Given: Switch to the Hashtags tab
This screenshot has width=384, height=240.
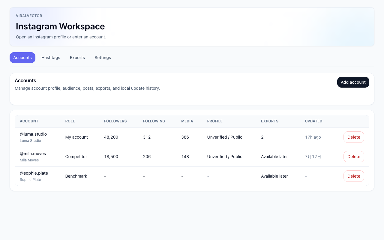Looking at the screenshot, I should tap(51, 58).
